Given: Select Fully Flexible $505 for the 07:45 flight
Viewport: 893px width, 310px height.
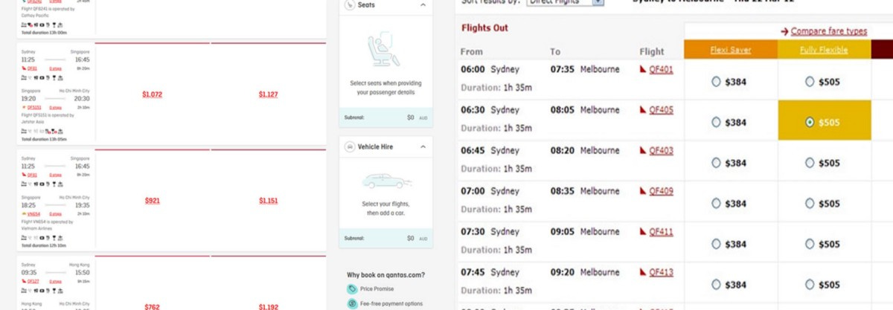Looking at the screenshot, I should (x=810, y=285).
